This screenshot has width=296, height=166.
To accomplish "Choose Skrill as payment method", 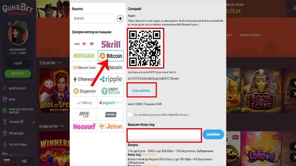I will (111, 44).
